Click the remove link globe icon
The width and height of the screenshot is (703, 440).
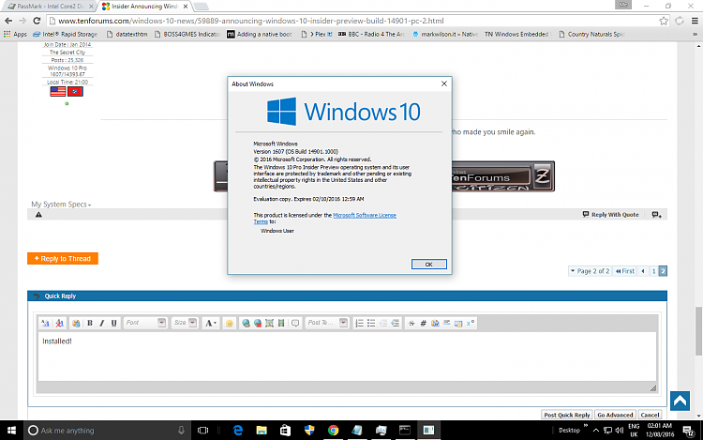pos(258,323)
